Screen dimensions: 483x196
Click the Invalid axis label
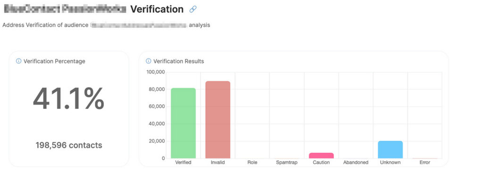(x=218, y=163)
